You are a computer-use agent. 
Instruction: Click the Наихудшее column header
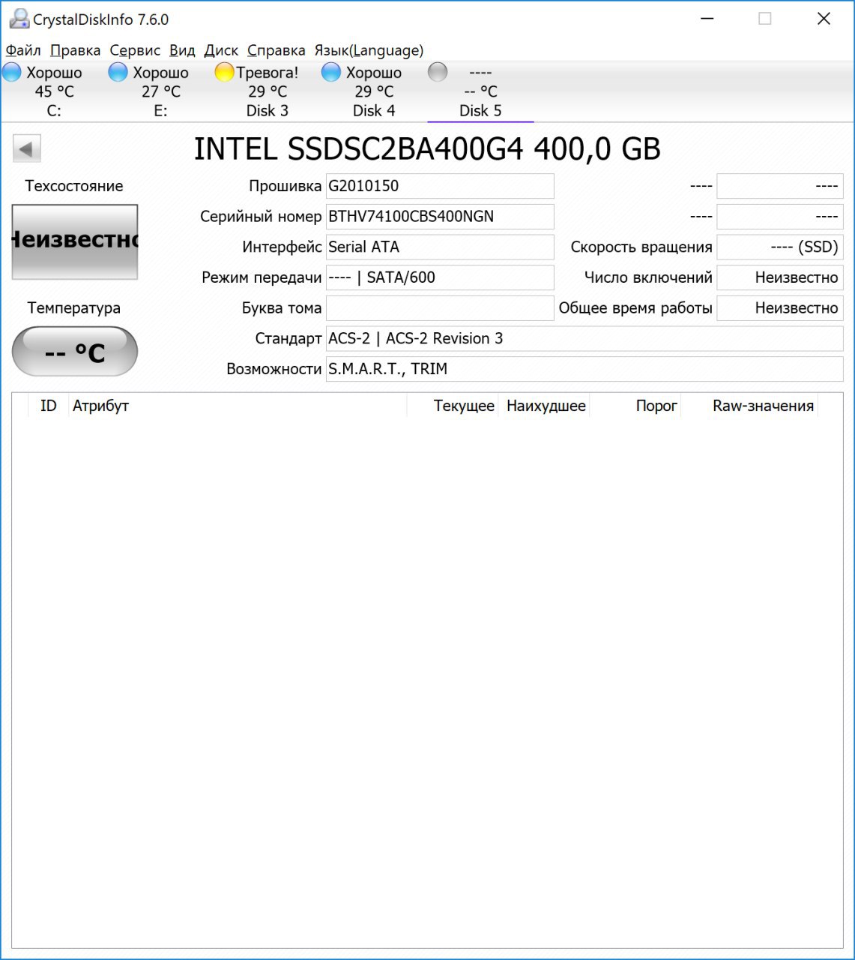544,406
